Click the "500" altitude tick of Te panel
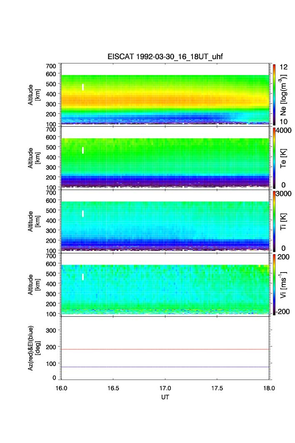The height and width of the screenshot is (443, 295). point(51,147)
